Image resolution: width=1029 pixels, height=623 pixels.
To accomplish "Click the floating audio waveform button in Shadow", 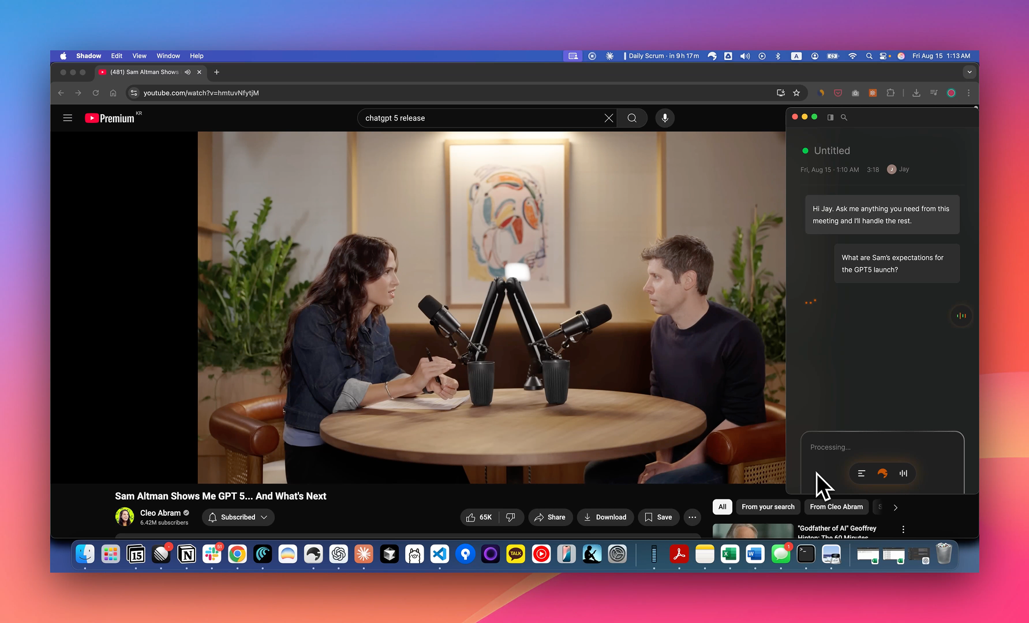I will tap(961, 316).
